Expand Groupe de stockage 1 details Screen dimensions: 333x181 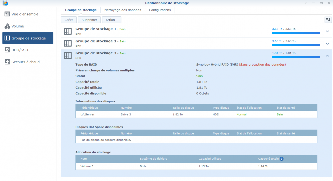pyautogui.click(x=327, y=31)
